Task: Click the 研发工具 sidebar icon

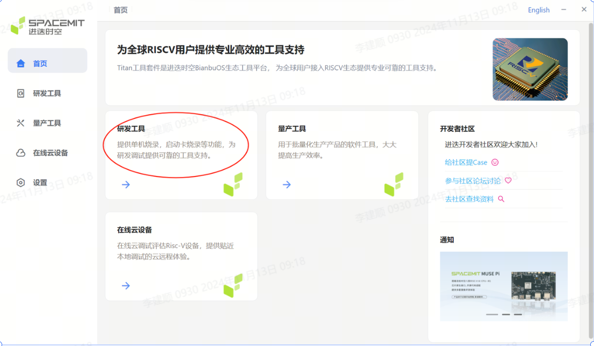Action: point(21,93)
